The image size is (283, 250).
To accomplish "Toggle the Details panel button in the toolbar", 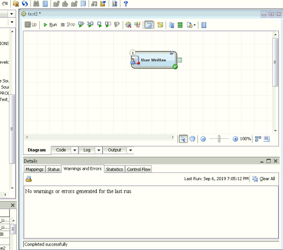I will pos(149,25).
